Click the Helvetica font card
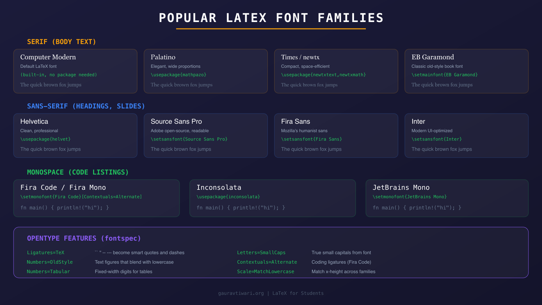This screenshot has width=542, height=305. (75, 136)
